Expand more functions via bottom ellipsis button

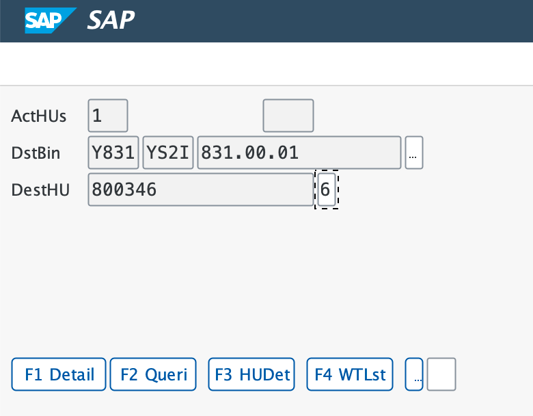click(414, 374)
